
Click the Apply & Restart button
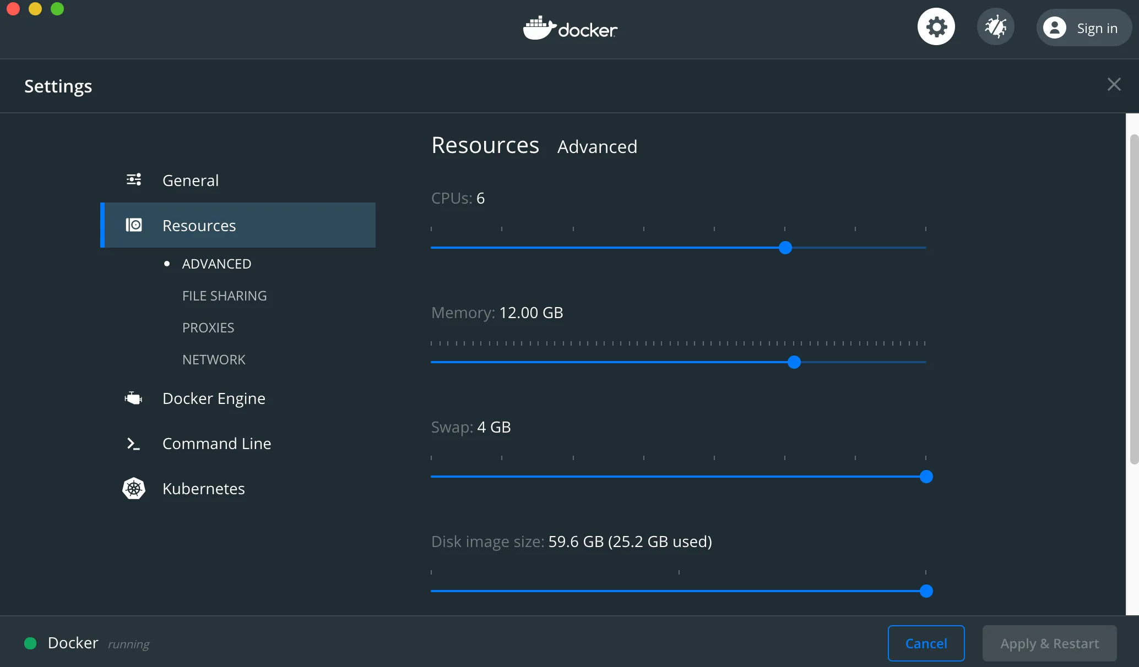(1049, 643)
